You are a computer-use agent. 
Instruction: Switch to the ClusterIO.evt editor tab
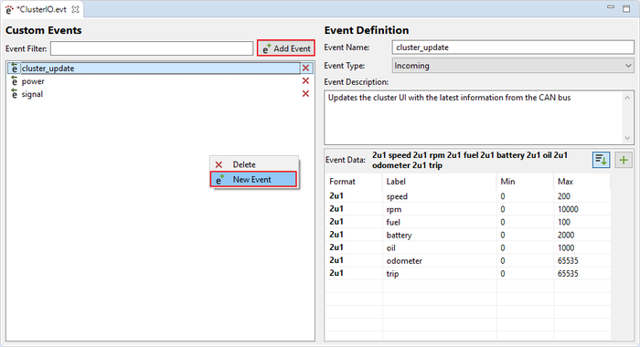(42, 9)
